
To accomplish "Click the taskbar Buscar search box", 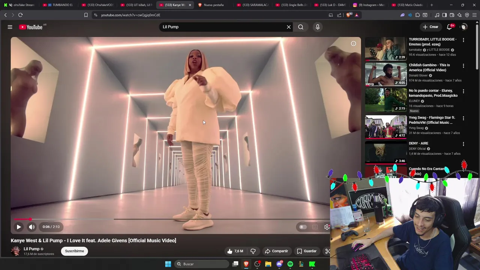I will click(202, 264).
